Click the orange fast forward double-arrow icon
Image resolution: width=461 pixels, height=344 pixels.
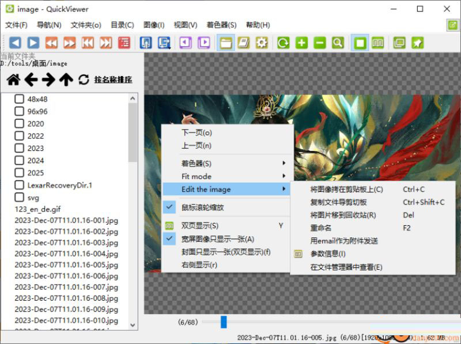point(70,43)
